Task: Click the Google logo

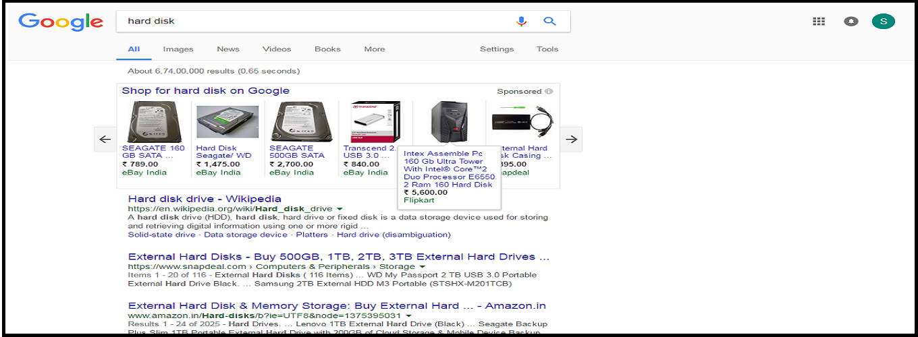Action: (x=61, y=22)
